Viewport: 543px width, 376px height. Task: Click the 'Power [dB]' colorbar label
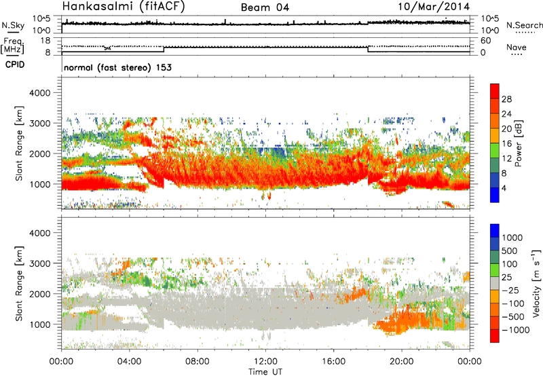tap(518, 143)
